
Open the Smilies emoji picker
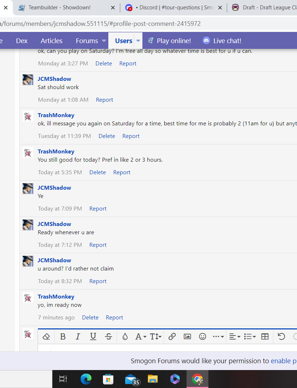(x=203, y=337)
